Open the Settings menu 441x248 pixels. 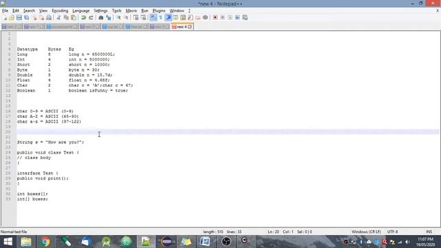point(101,11)
